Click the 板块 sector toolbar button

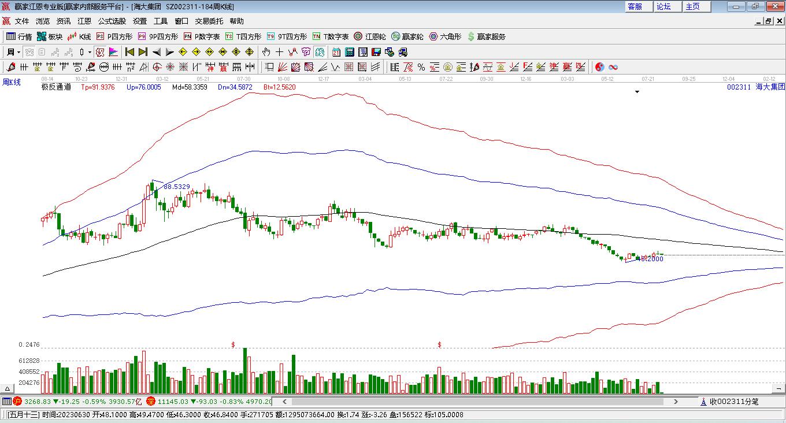(x=50, y=36)
